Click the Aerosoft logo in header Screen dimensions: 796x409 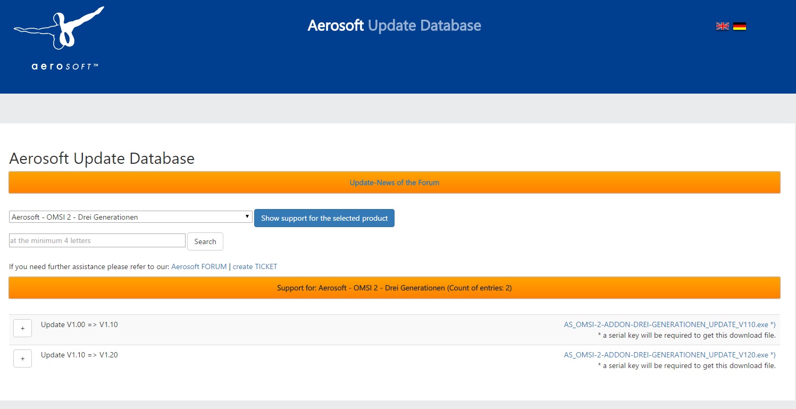point(58,38)
